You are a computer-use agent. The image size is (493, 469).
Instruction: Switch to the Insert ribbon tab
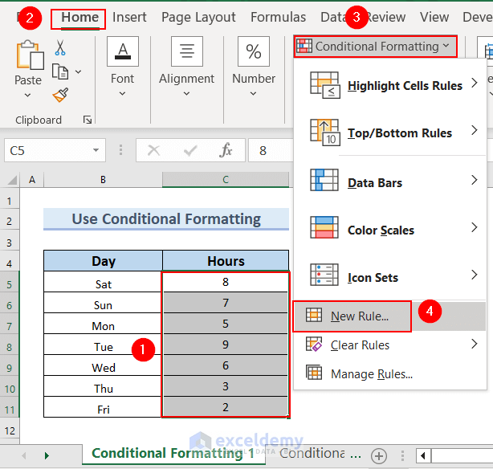129,18
